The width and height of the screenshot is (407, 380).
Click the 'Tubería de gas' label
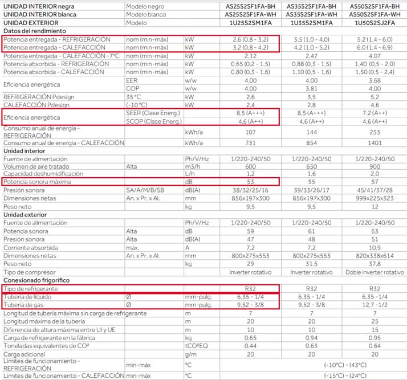(23, 305)
